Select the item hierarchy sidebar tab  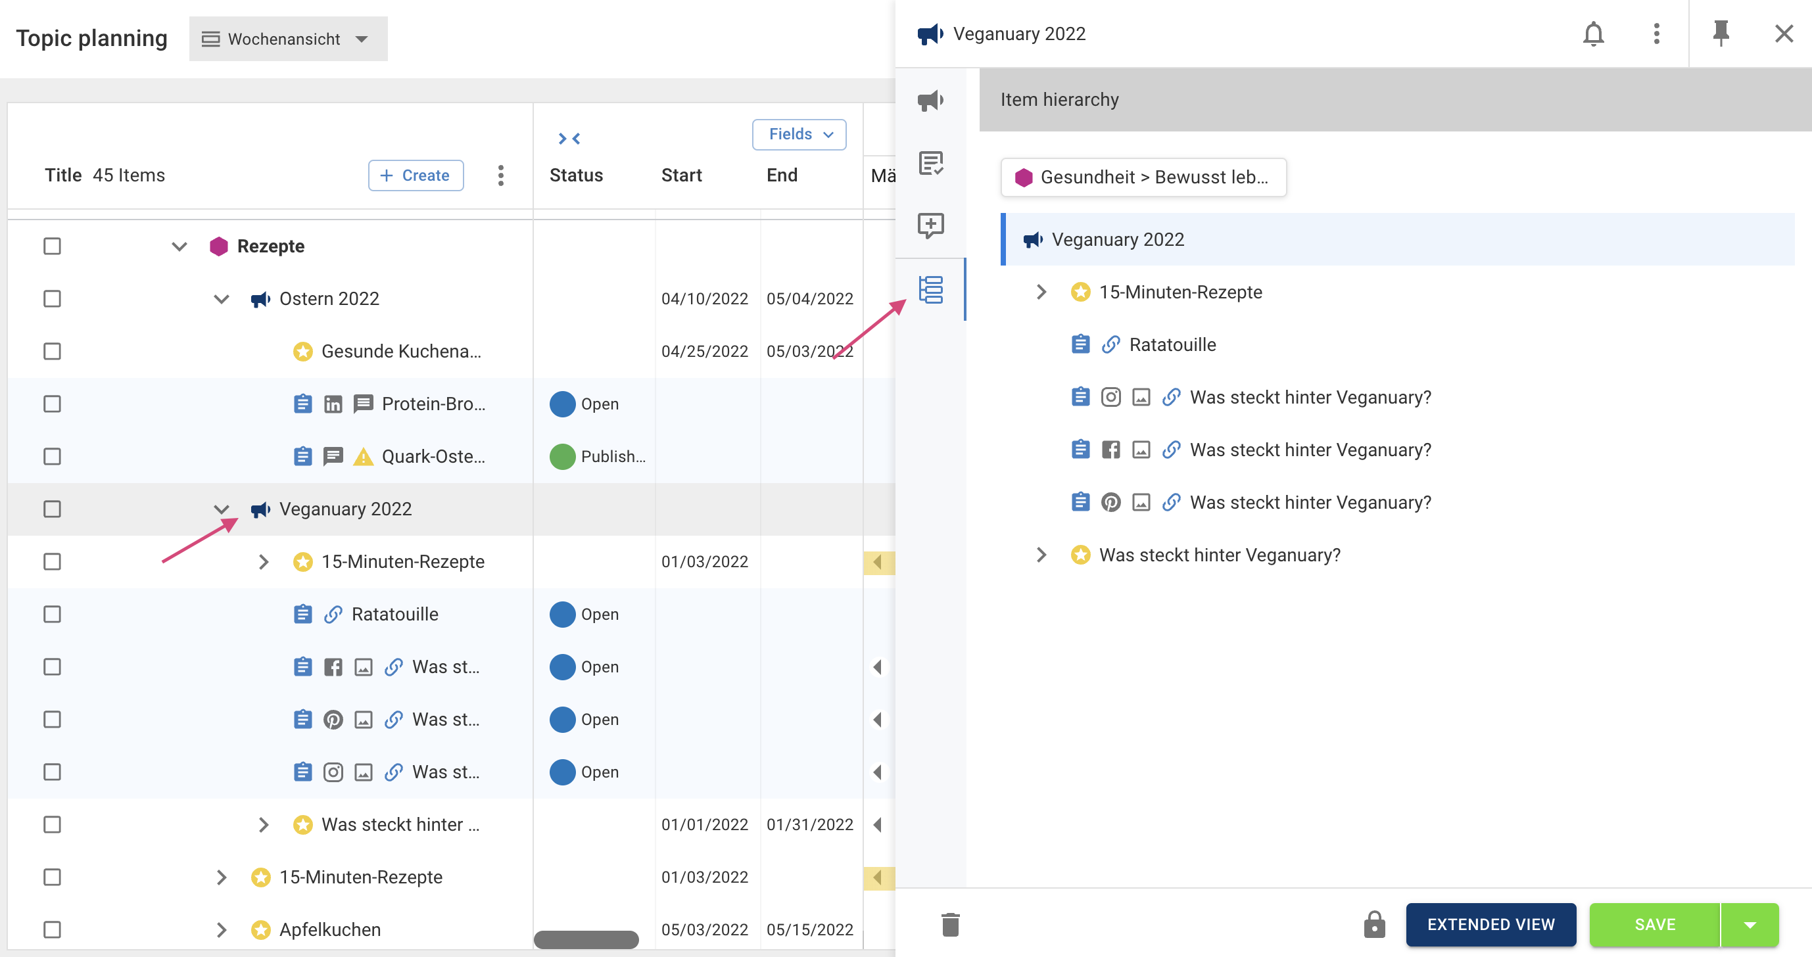click(x=930, y=290)
